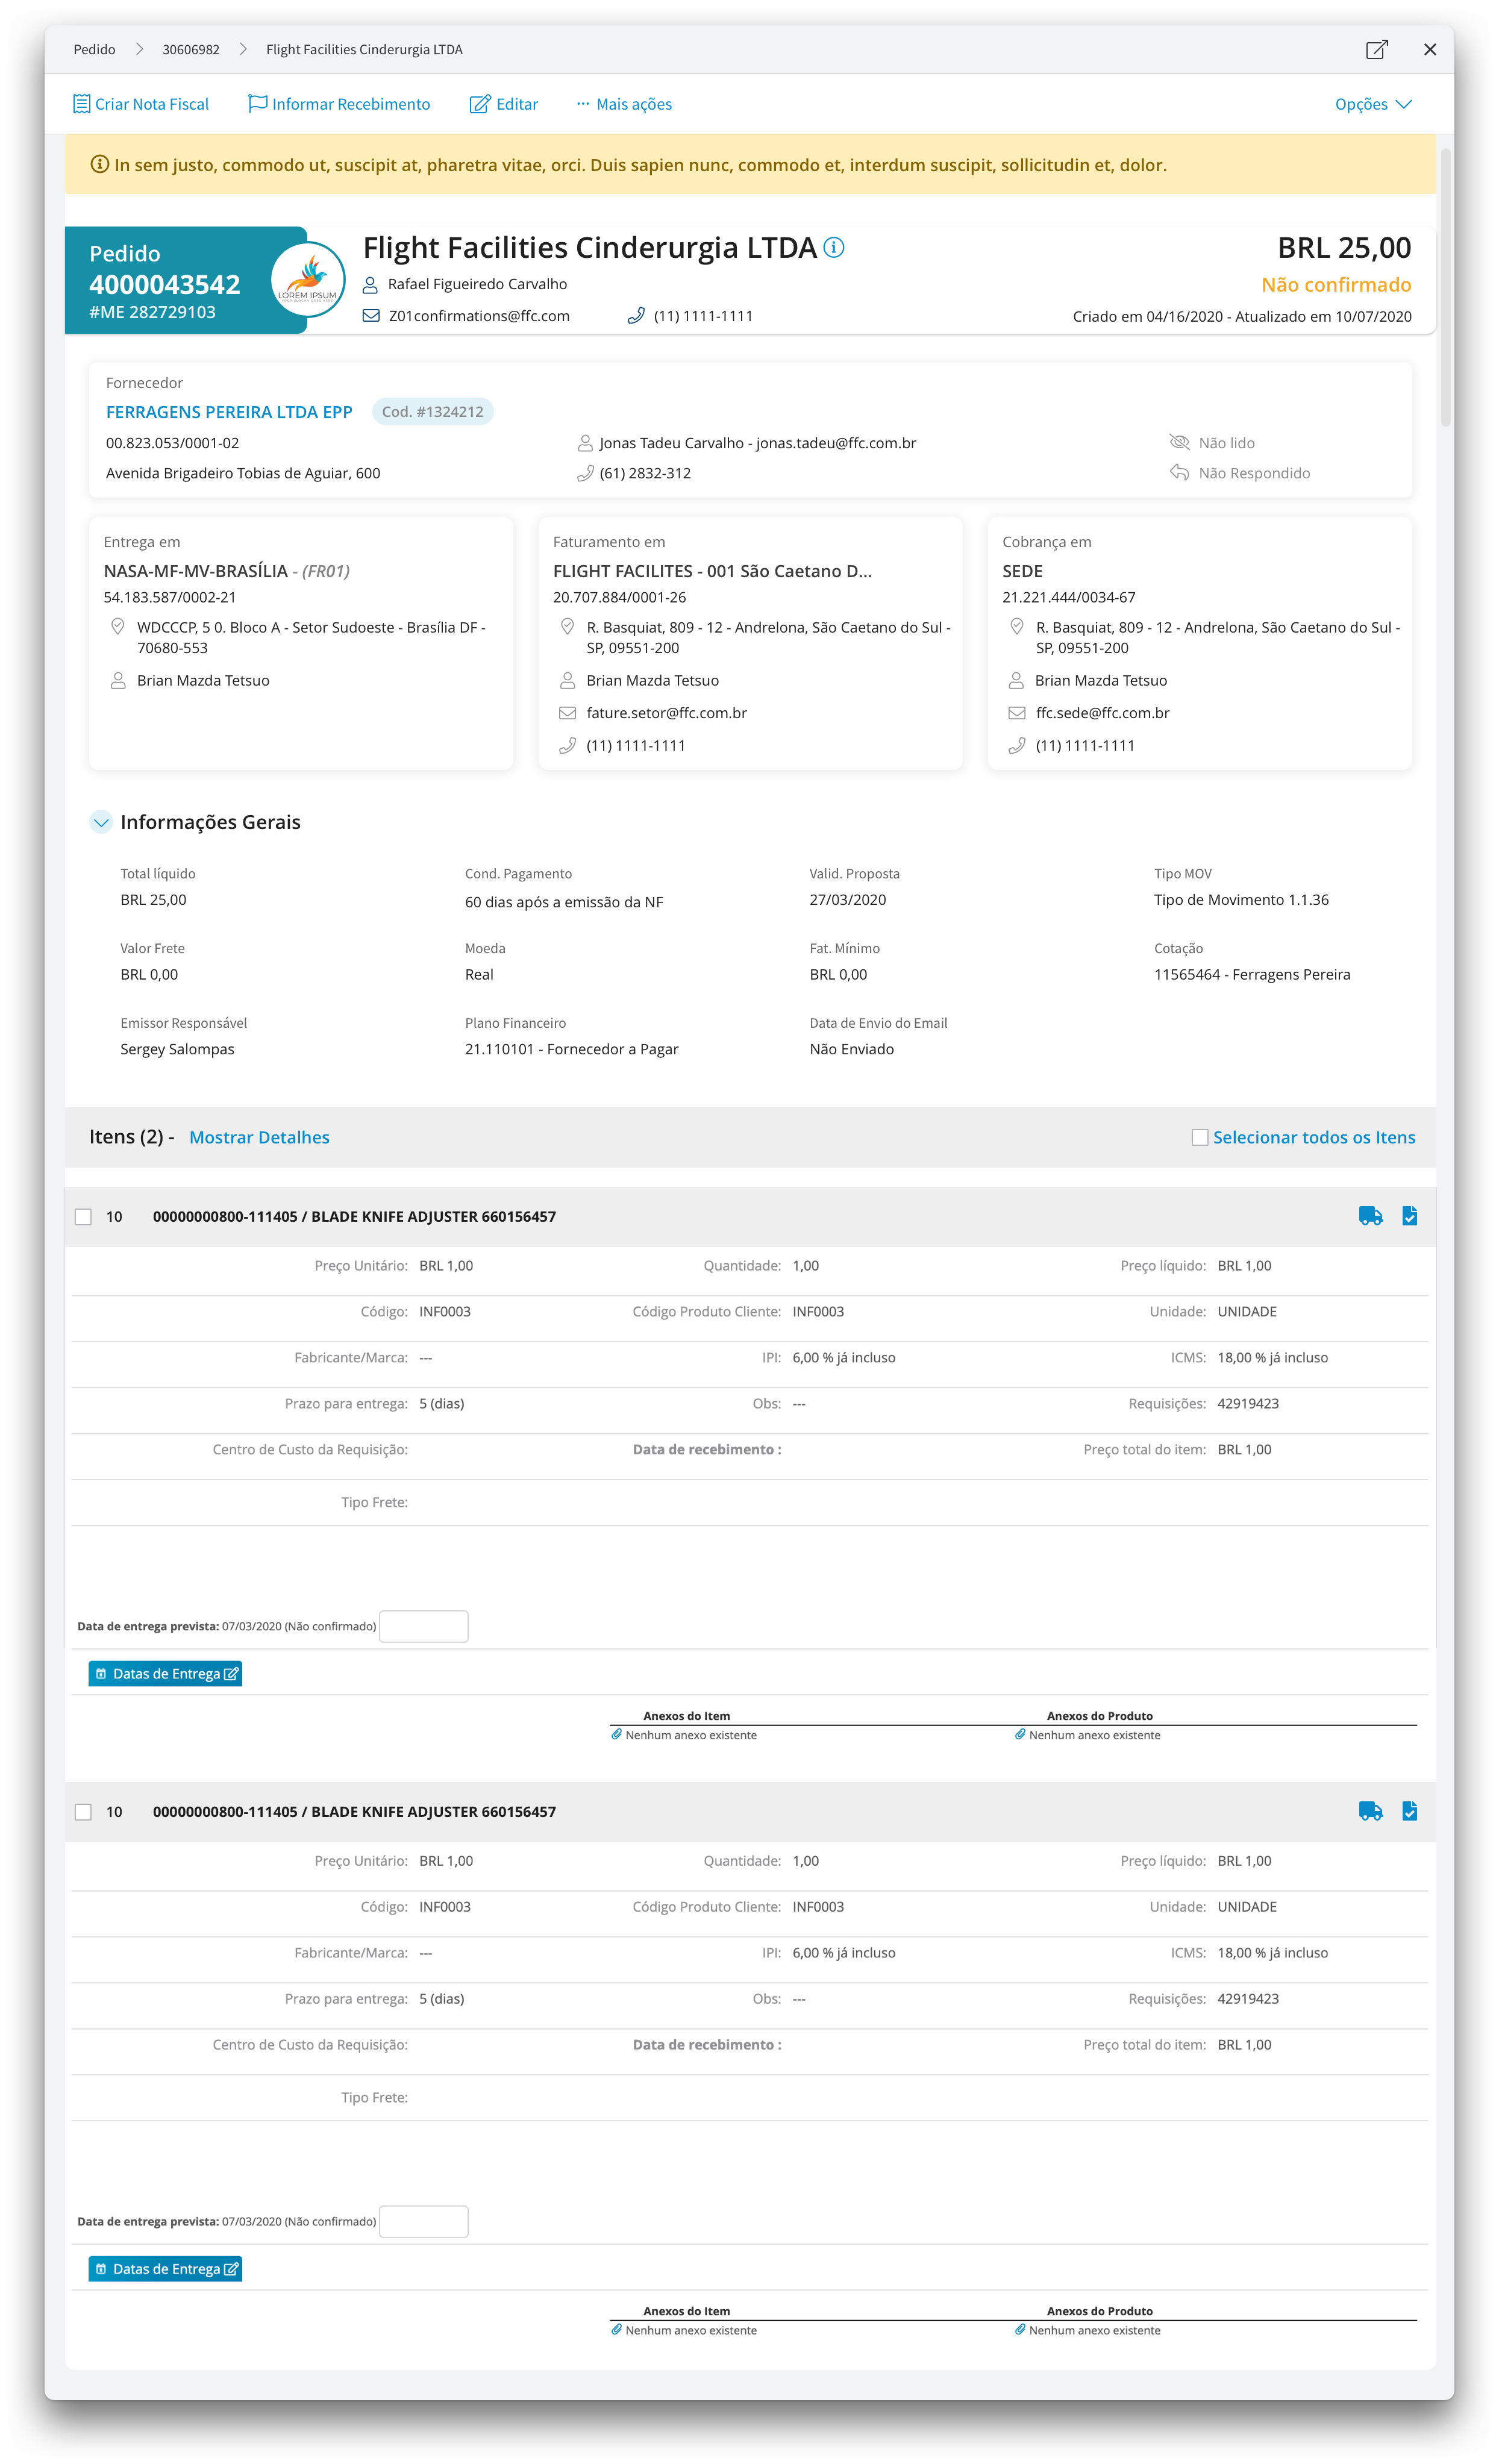
Task: Click second item's delivery date input field
Action: pos(423,2221)
